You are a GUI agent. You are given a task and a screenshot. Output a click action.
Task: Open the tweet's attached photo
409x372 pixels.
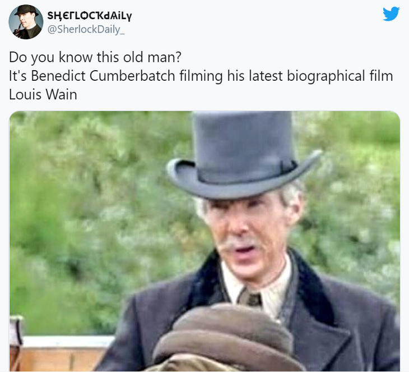click(x=204, y=241)
